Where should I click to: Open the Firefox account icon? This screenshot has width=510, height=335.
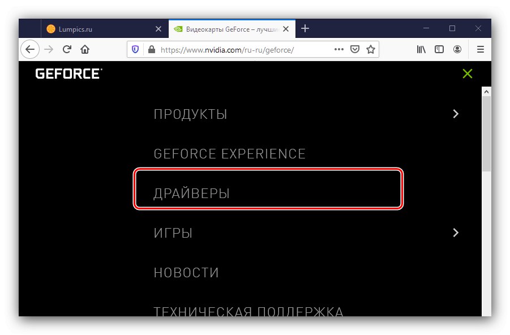[x=457, y=49]
